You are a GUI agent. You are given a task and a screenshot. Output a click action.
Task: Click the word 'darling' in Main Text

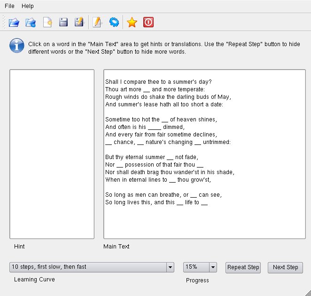tap(186, 97)
